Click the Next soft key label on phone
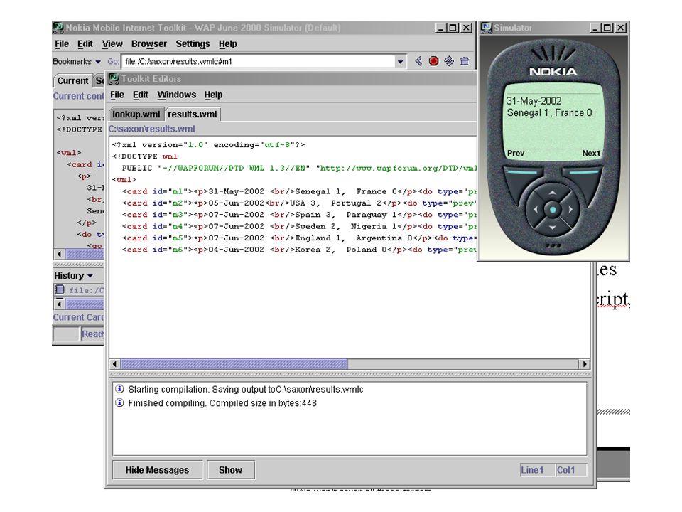Image resolution: width=682 pixels, height=512 pixels. click(591, 154)
